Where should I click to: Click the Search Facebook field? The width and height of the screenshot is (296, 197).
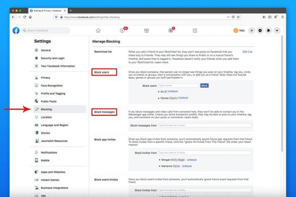click(x=46, y=31)
